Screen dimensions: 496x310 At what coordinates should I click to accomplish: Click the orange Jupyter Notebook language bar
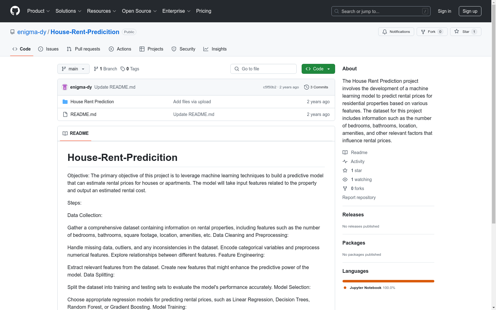[x=388, y=281]
